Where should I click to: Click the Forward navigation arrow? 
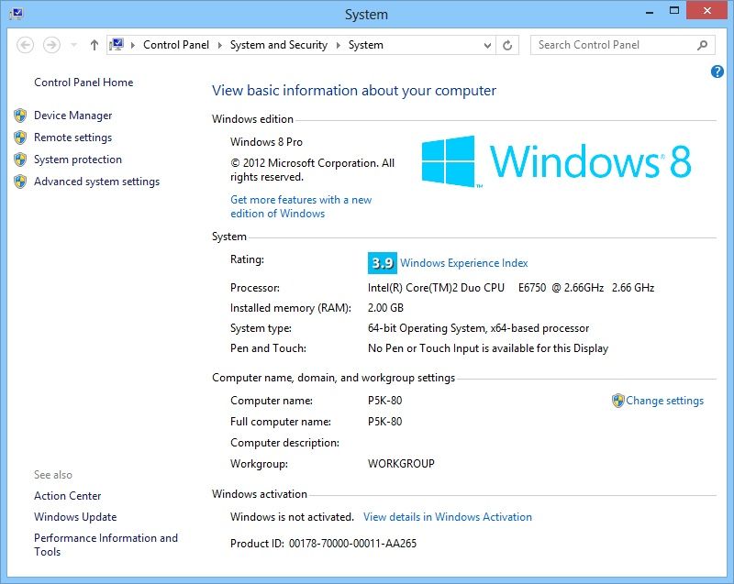[51, 45]
